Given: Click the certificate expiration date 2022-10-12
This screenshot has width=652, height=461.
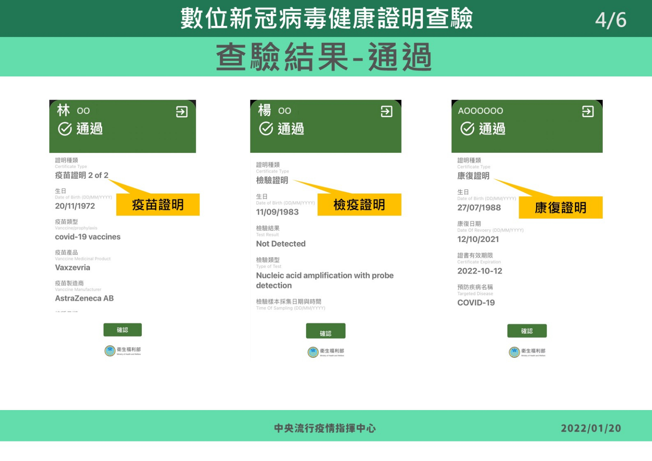Looking at the screenshot, I should point(480,271).
